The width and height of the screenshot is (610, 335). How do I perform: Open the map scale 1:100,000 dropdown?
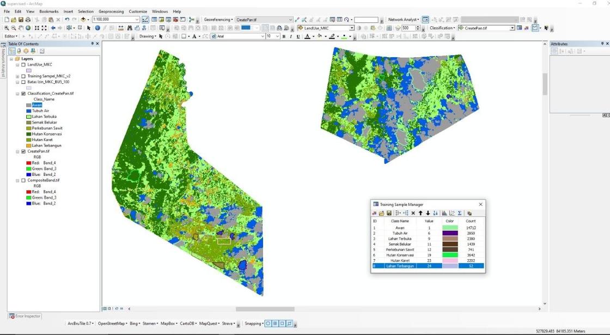pyautogui.click(x=137, y=20)
